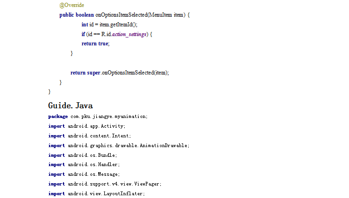The width and height of the screenshot is (349, 198).
Task: Click the 'Guide. Java' heading
Action: tap(70, 105)
